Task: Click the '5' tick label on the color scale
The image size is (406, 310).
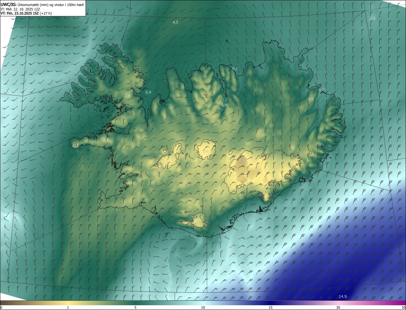Action: point(135,307)
